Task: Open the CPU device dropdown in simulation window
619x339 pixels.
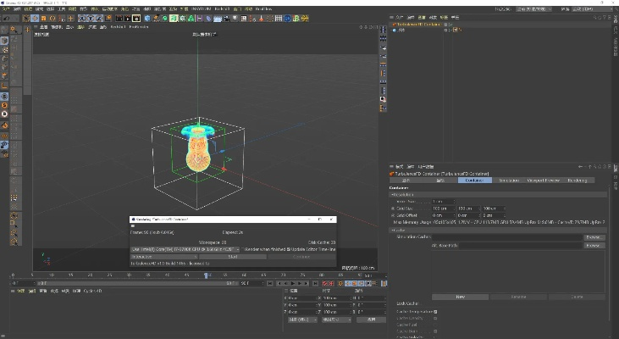Action: click(185, 249)
